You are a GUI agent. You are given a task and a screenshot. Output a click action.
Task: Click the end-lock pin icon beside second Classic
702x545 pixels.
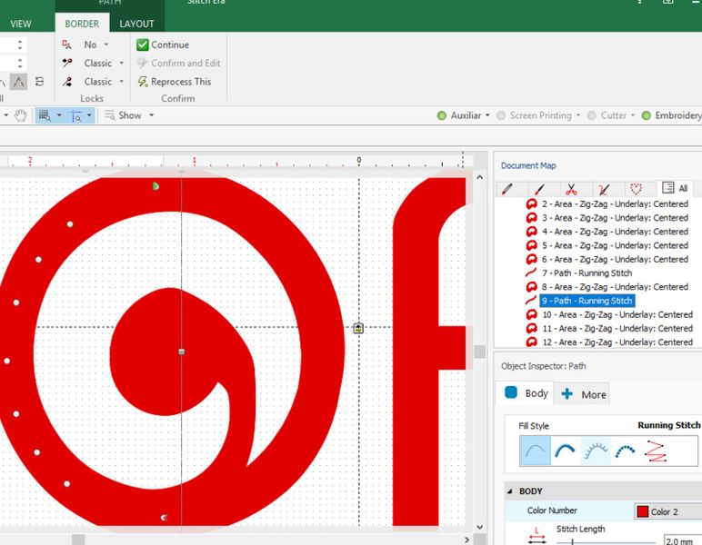pyautogui.click(x=67, y=82)
